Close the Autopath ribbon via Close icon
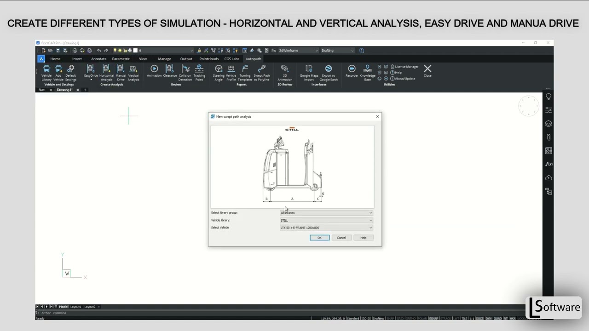The height and width of the screenshot is (331, 589). pos(427,70)
